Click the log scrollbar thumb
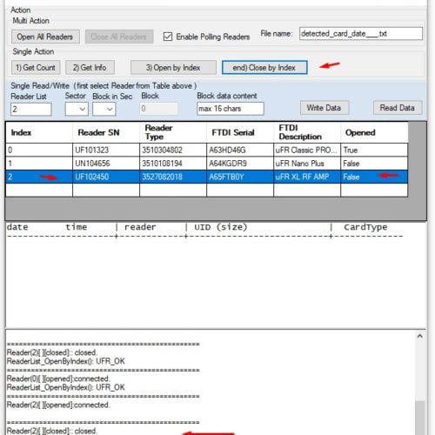This screenshot has width=435, height=435. 420,418
